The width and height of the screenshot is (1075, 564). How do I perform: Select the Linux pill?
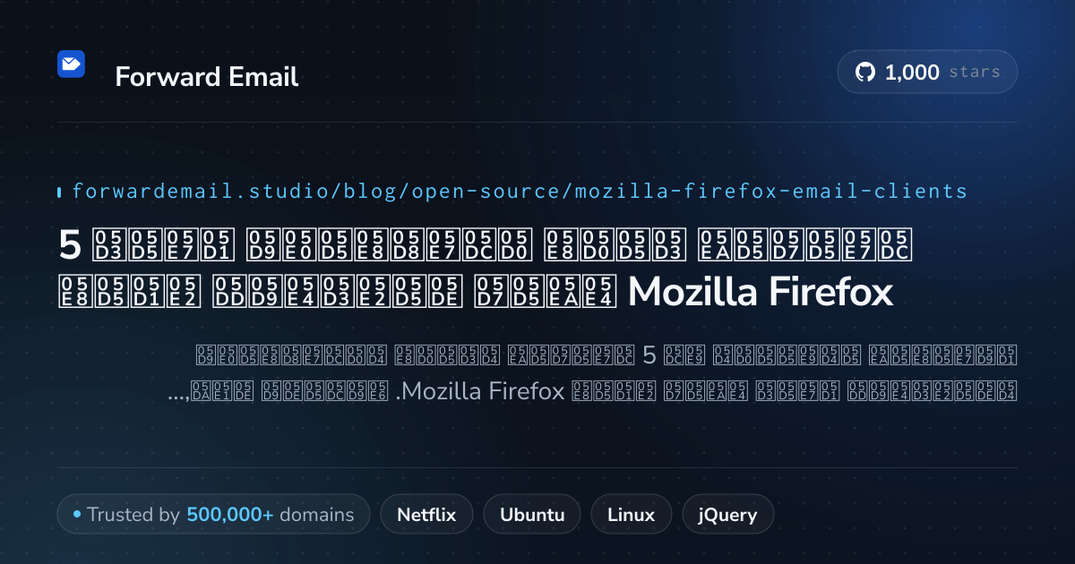click(632, 515)
